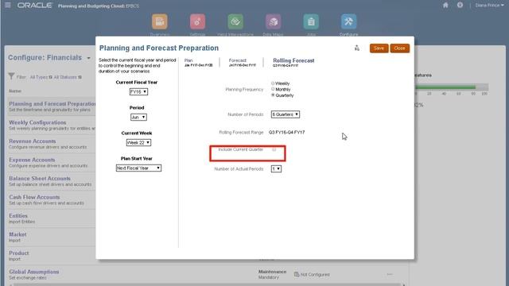Click the hierarchy icon beside Save
This screenshot has width=509, height=286.
point(357,48)
